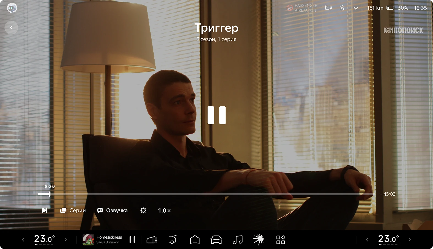Open left climate zone 23.0° setting
433x249 pixels.
(x=44, y=239)
